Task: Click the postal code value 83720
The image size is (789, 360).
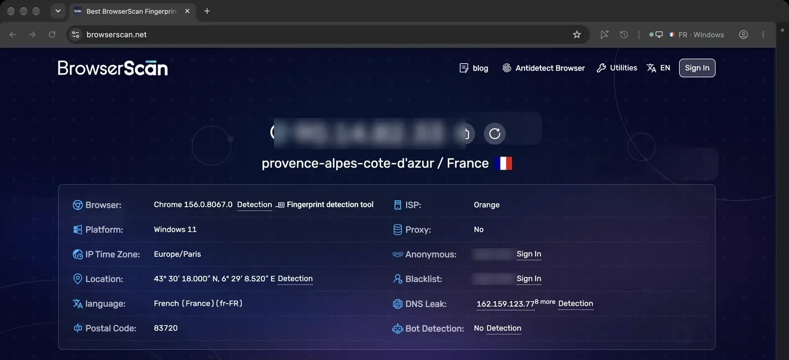Action: [166, 328]
